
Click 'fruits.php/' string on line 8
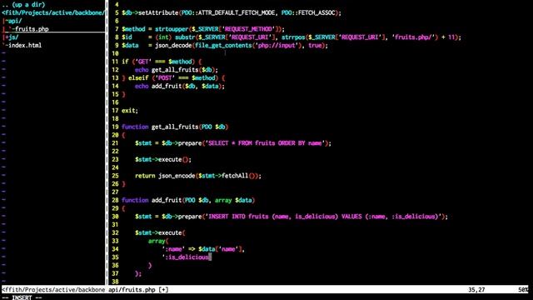tap(416, 37)
